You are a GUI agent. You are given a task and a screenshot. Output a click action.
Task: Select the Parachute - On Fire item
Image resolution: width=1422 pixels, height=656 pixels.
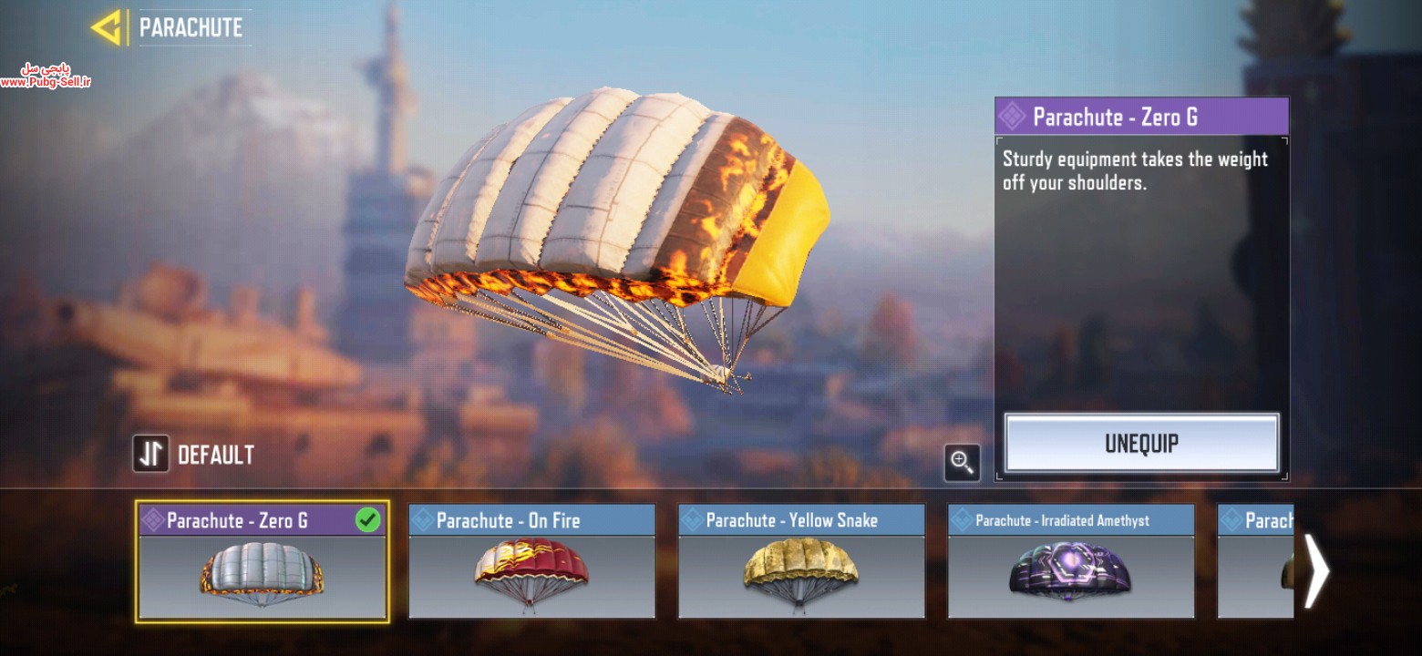tap(531, 561)
